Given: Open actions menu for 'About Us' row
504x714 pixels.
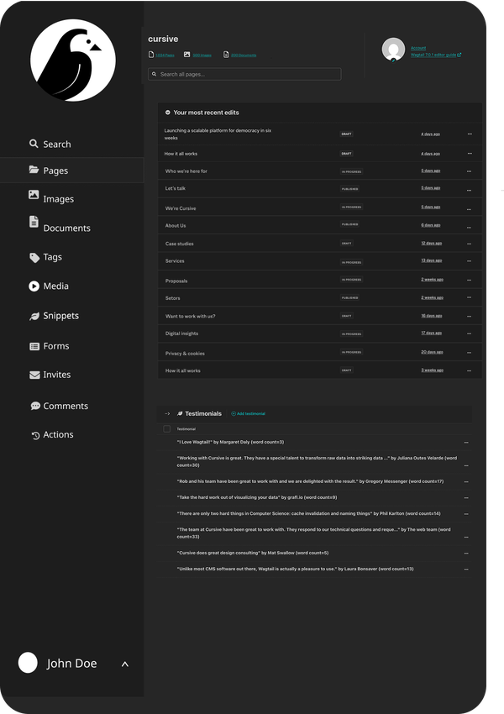Looking at the screenshot, I should [470, 225].
